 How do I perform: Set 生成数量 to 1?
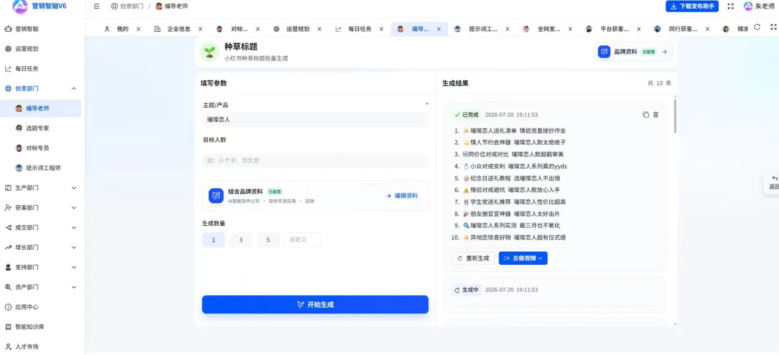coord(214,240)
